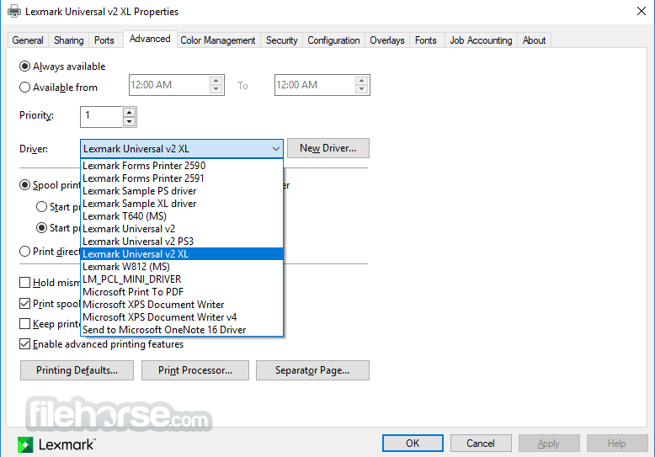Select highlighted Lexmark Universal v2 XL entry

182,253
